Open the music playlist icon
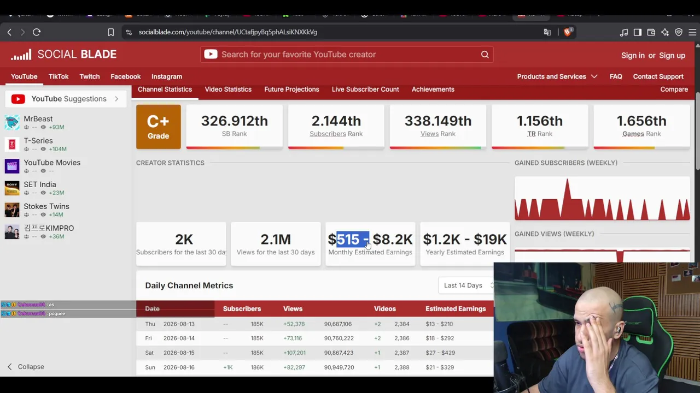This screenshot has height=393, width=700. click(x=624, y=32)
